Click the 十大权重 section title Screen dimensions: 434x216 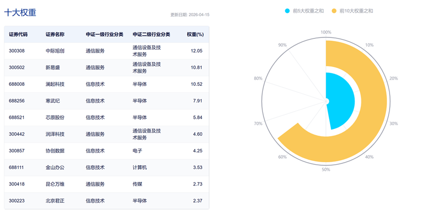click(20, 13)
